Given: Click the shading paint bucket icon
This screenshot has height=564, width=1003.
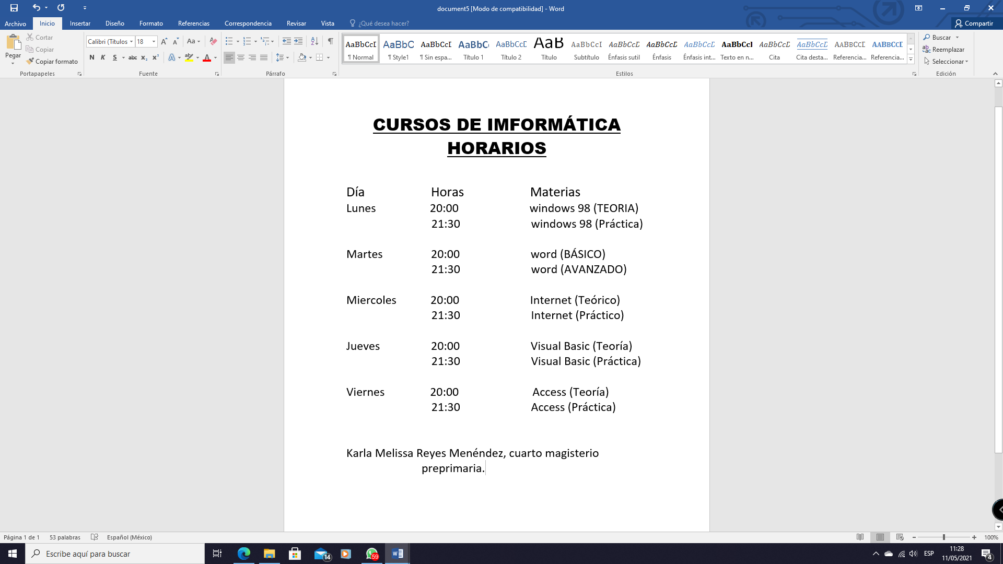Looking at the screenshot, I should point(302,57).
